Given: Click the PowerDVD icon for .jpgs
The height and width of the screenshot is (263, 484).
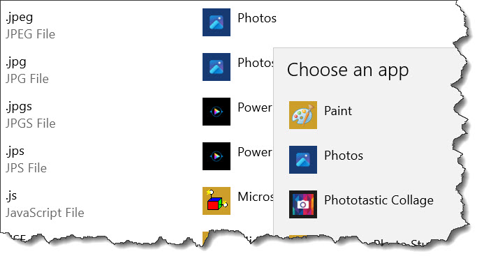Looking at the screenshot, I should [x=217, y=112].
